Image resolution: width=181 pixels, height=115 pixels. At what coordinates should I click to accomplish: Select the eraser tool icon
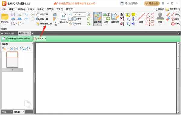click(x=168, y=19)
